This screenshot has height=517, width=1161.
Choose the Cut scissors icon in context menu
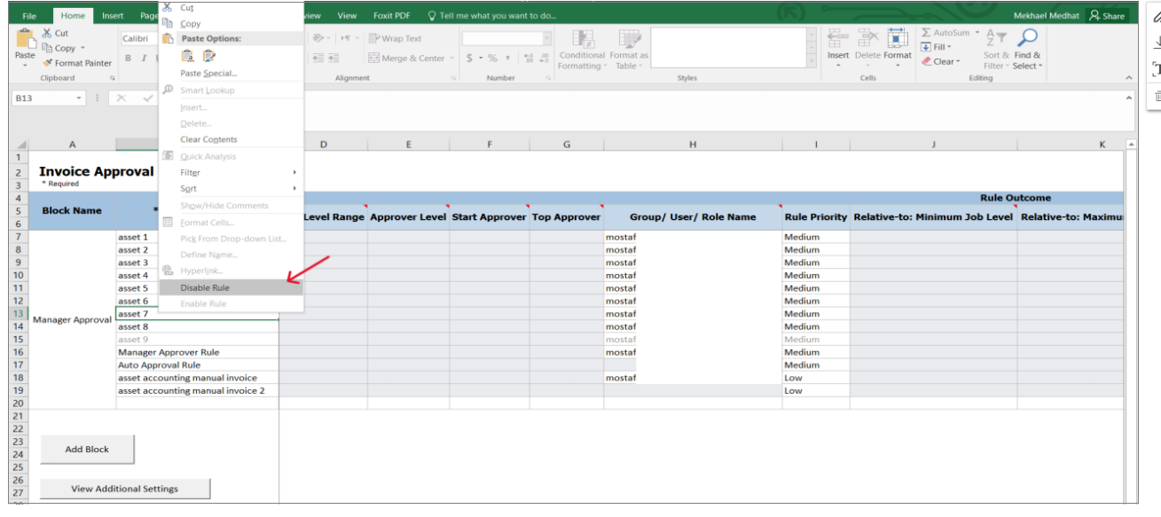(168, 7)
